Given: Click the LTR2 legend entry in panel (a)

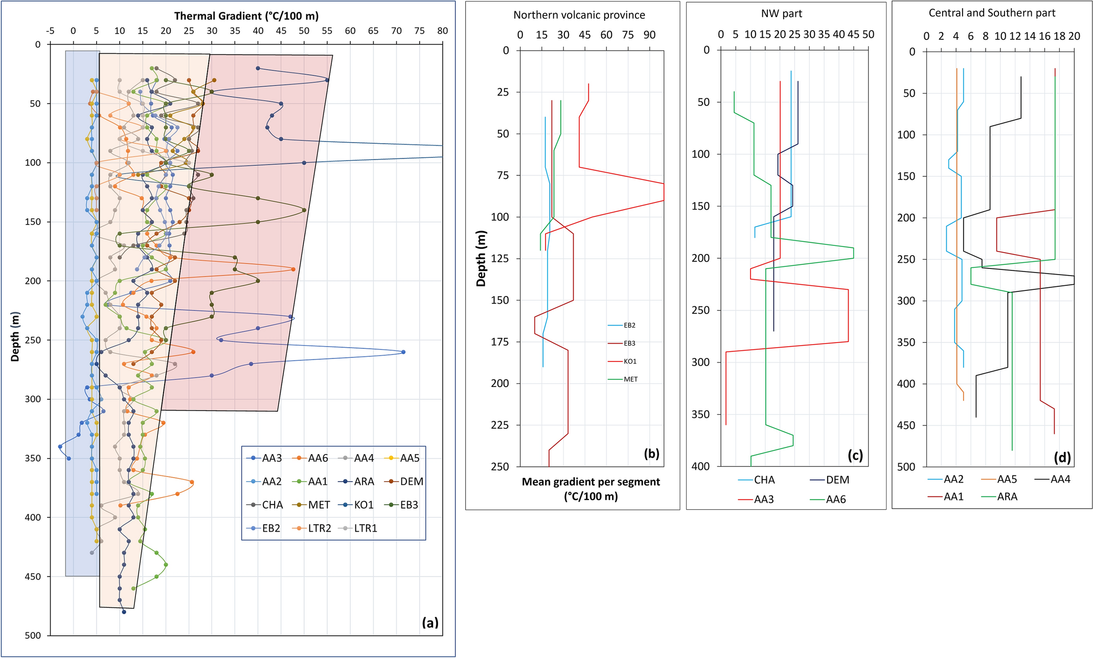Looking at the screenshot, I should [312, 529].
